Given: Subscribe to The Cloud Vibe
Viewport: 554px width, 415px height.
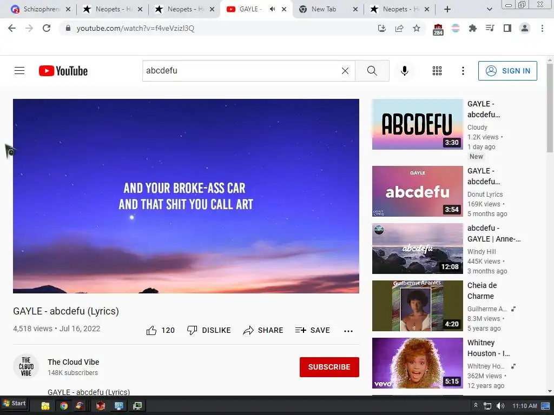Looking at the screenshot, I should [329, 367].
